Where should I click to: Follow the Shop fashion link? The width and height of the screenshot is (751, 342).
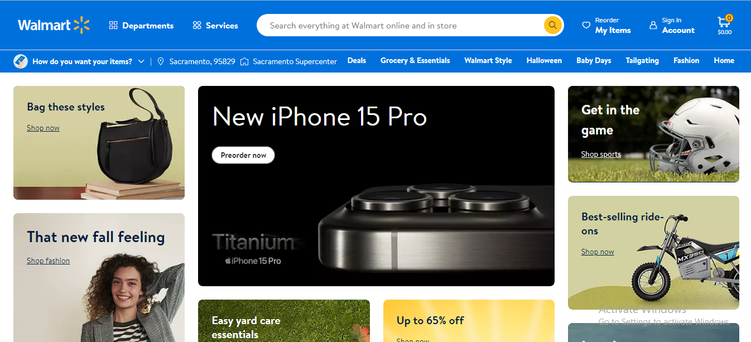(x=48, y=261)
